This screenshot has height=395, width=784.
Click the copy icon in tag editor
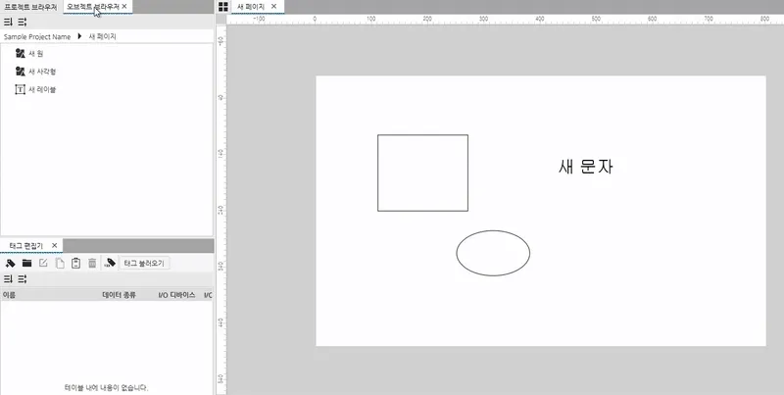pos(60,263)
